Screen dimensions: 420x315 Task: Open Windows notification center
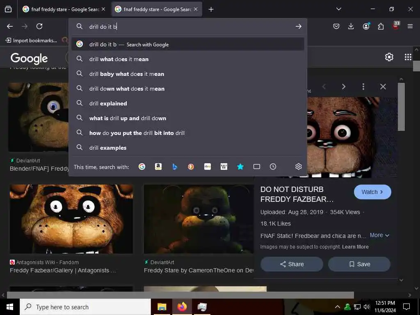(x=406, y=307)
